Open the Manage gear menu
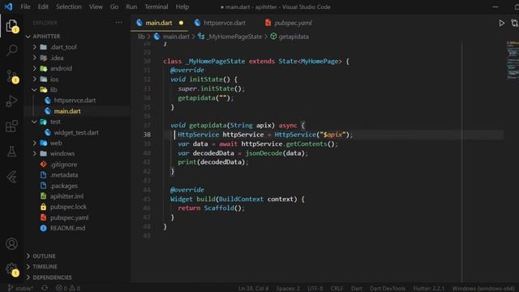Screen dimensions: 519x292 [12, 268]
